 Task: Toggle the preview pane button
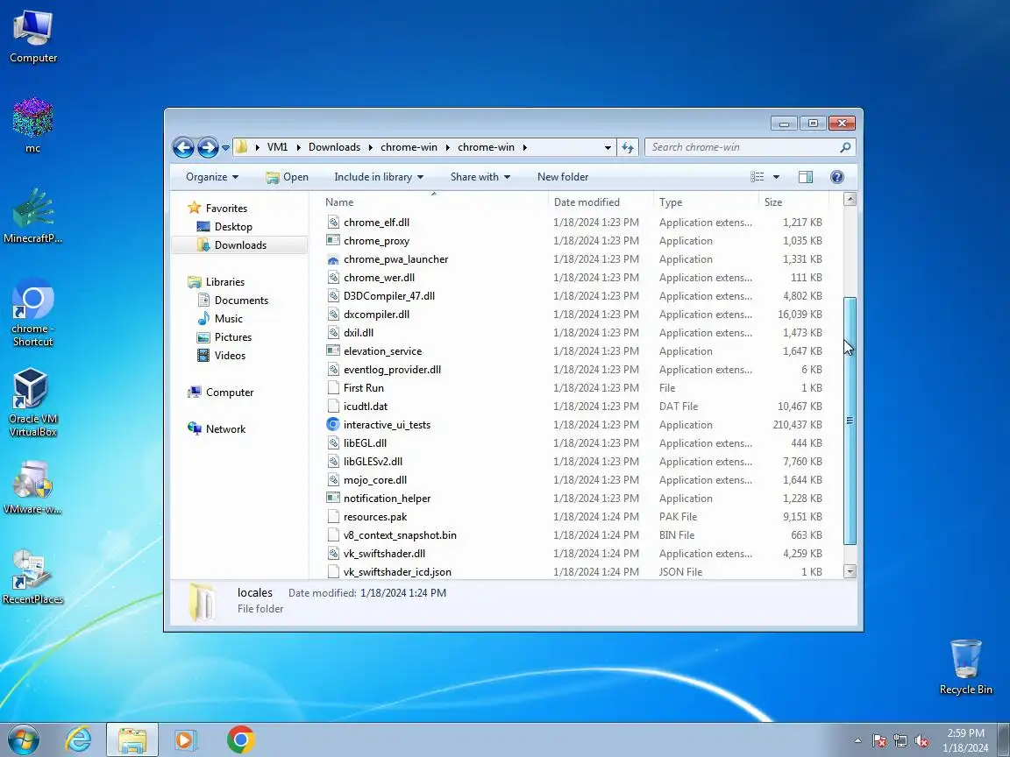tap(805, 177)
